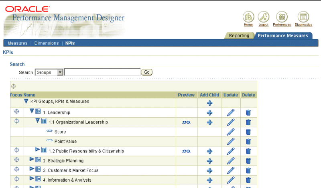
Task: Add child to 2. Strategic Planning
Action: coord(209,161)
